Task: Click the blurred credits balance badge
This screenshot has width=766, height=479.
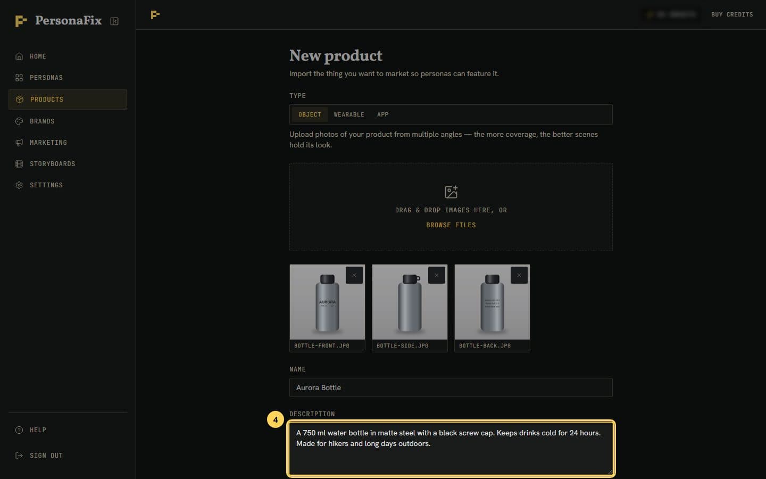Action: pos(671,14)
